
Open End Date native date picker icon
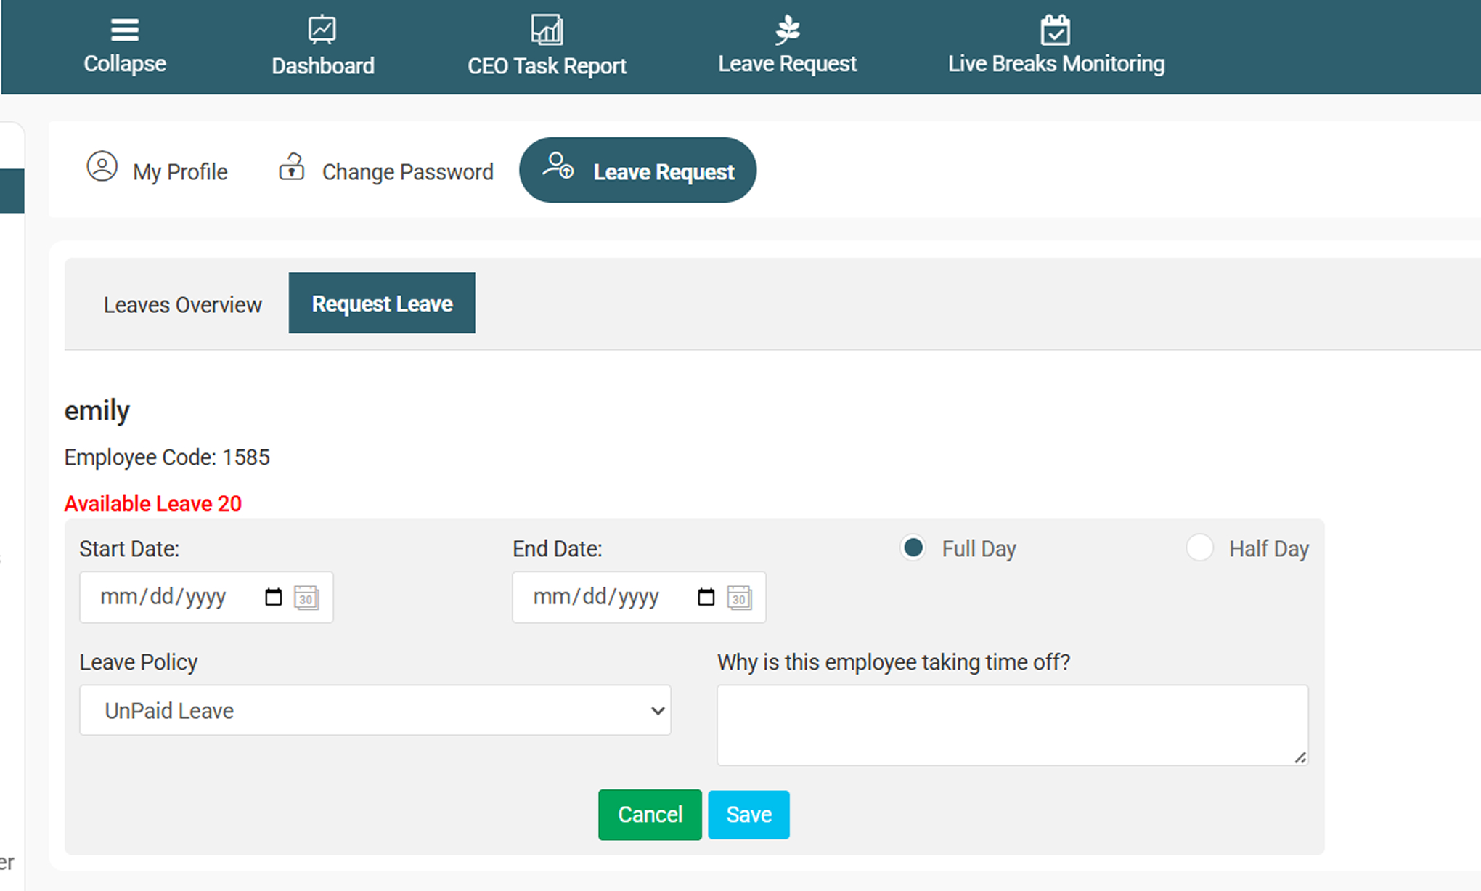706,597
